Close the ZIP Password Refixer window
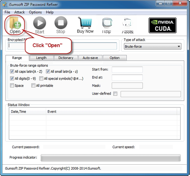This screenshot has width=190, height=176. [x=180, y=3]
